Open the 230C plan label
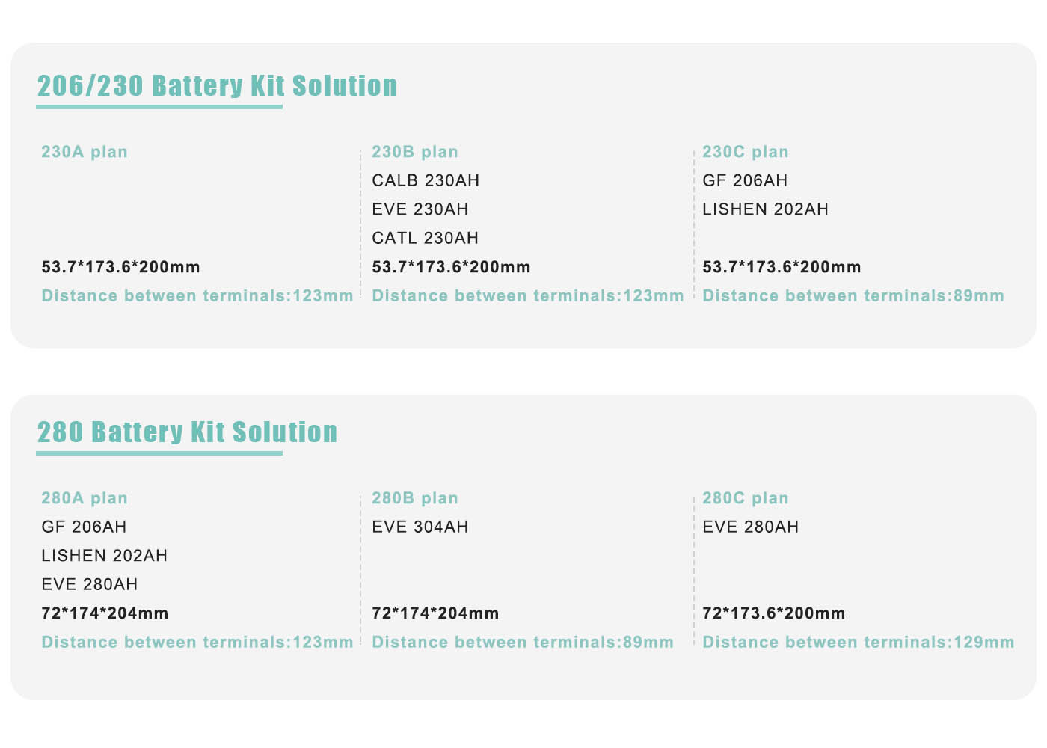 [x=746, y=152]
